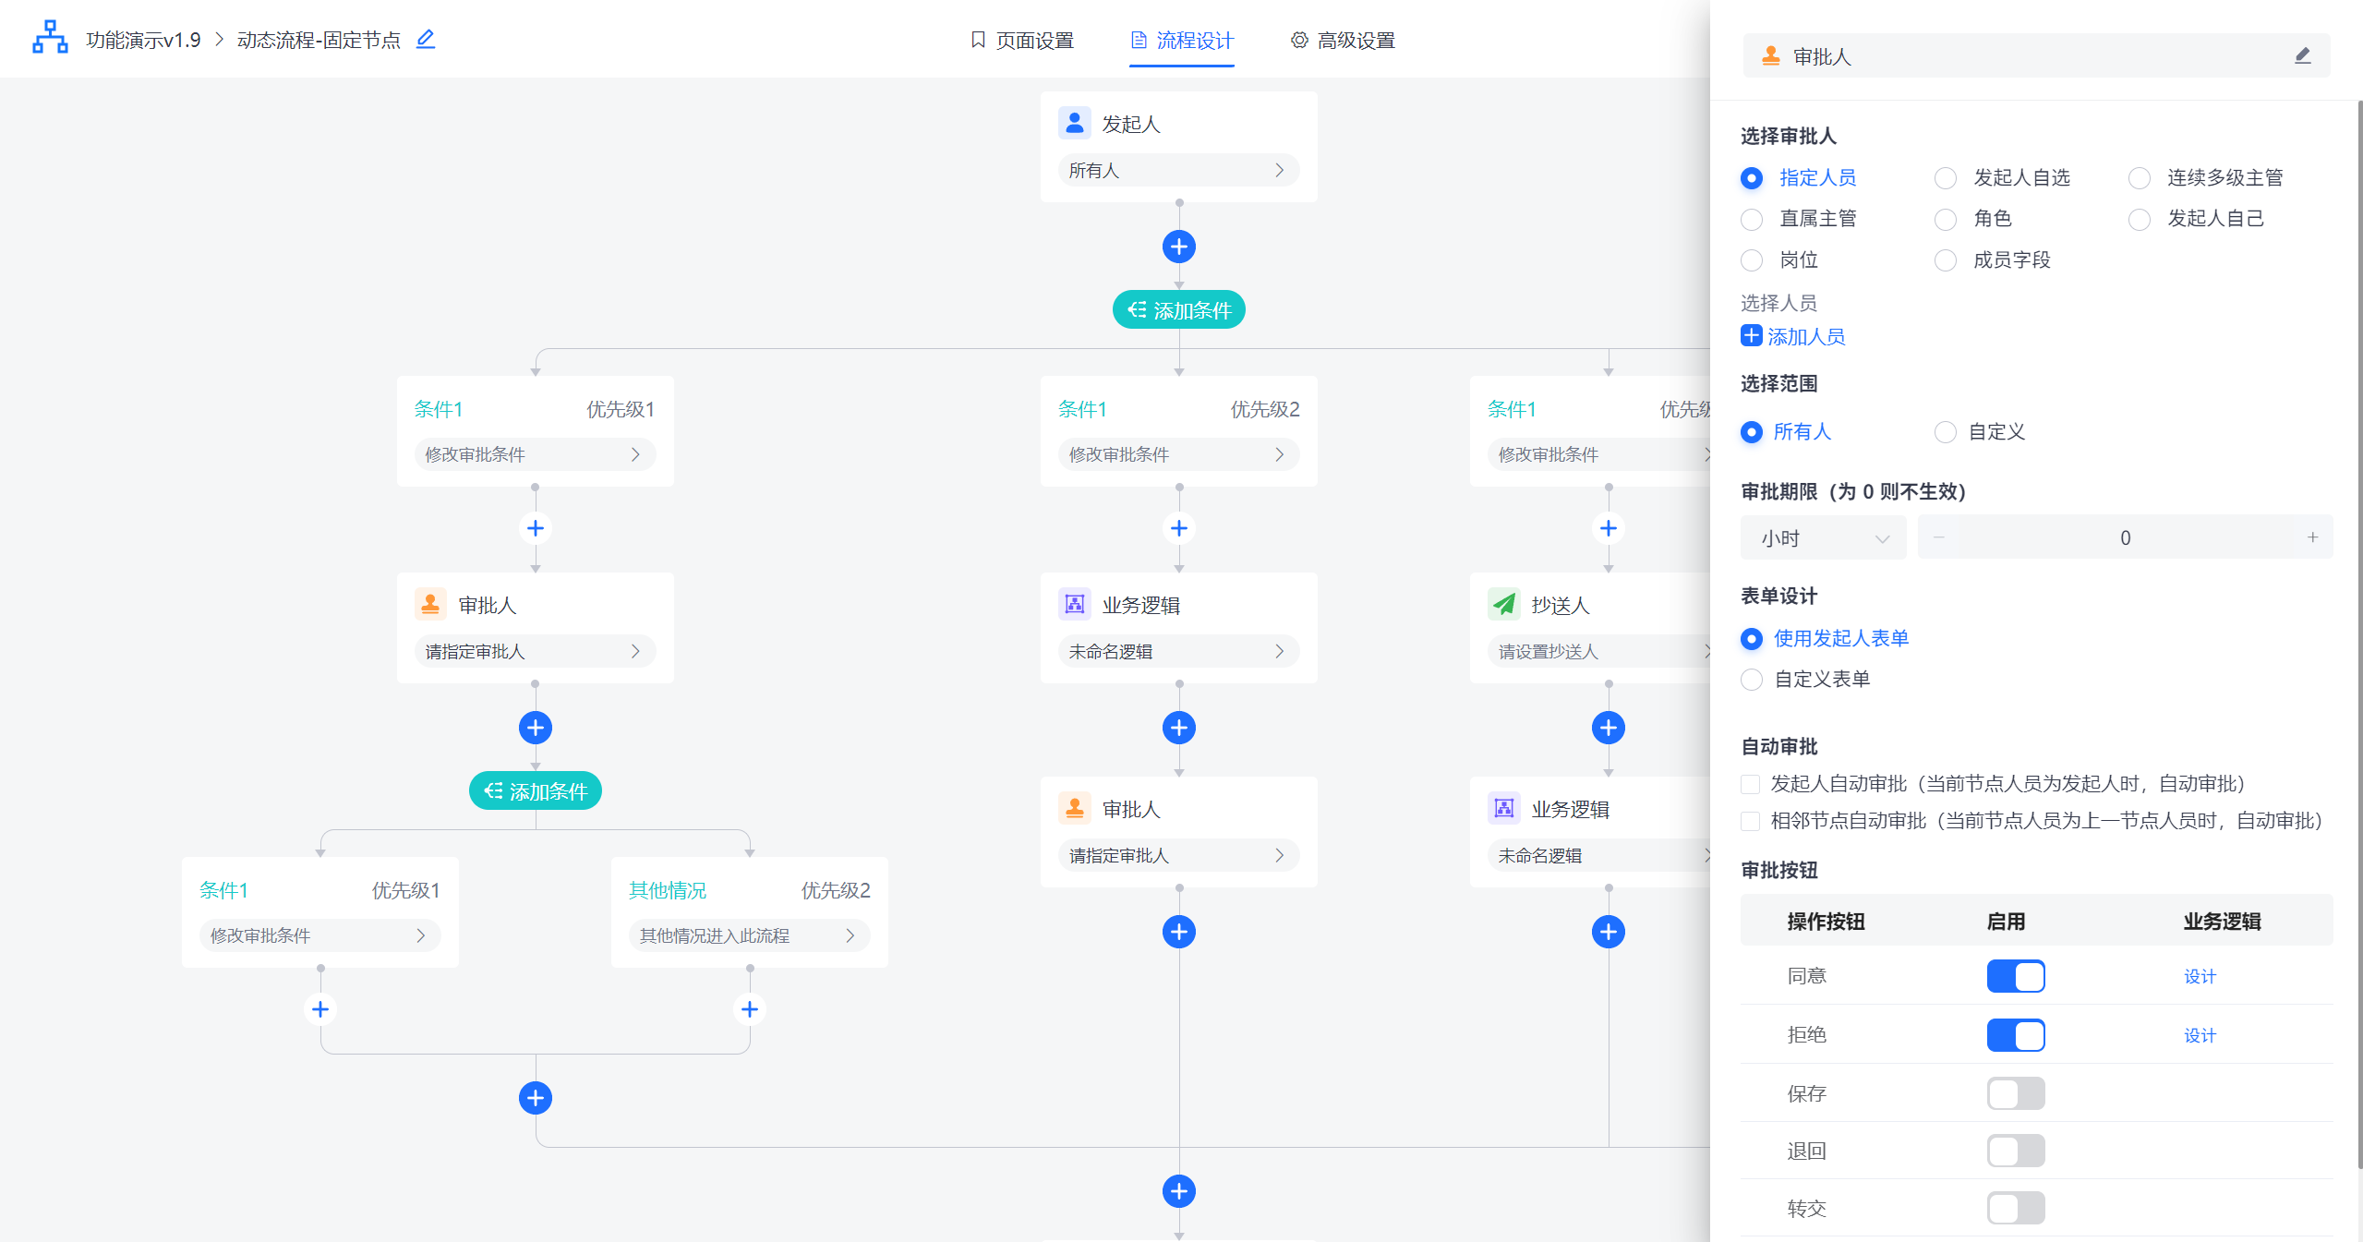Click 设计 link for 拒绝 row

pyautogui.click(x=2199, y=1035)
